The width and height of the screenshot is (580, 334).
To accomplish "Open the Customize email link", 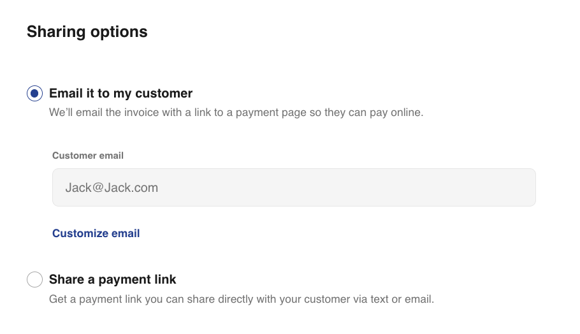I will (x=96, y=233).
